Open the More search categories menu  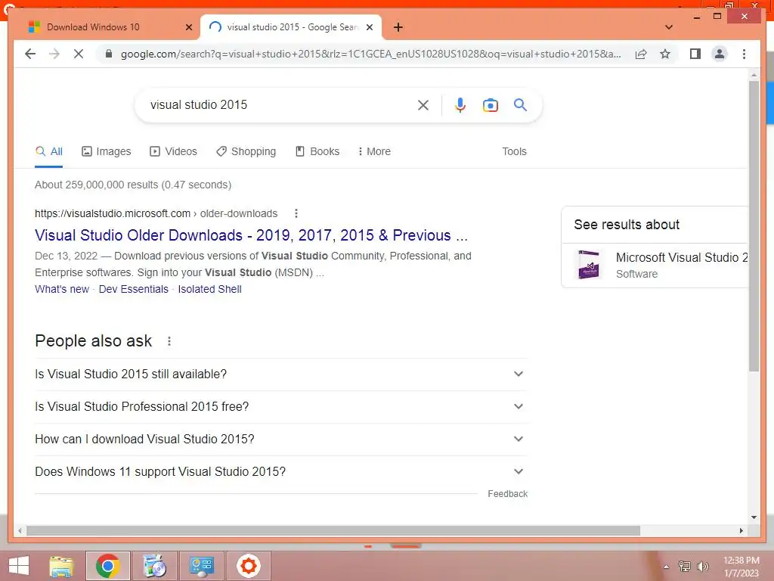[x=374, y=151]
